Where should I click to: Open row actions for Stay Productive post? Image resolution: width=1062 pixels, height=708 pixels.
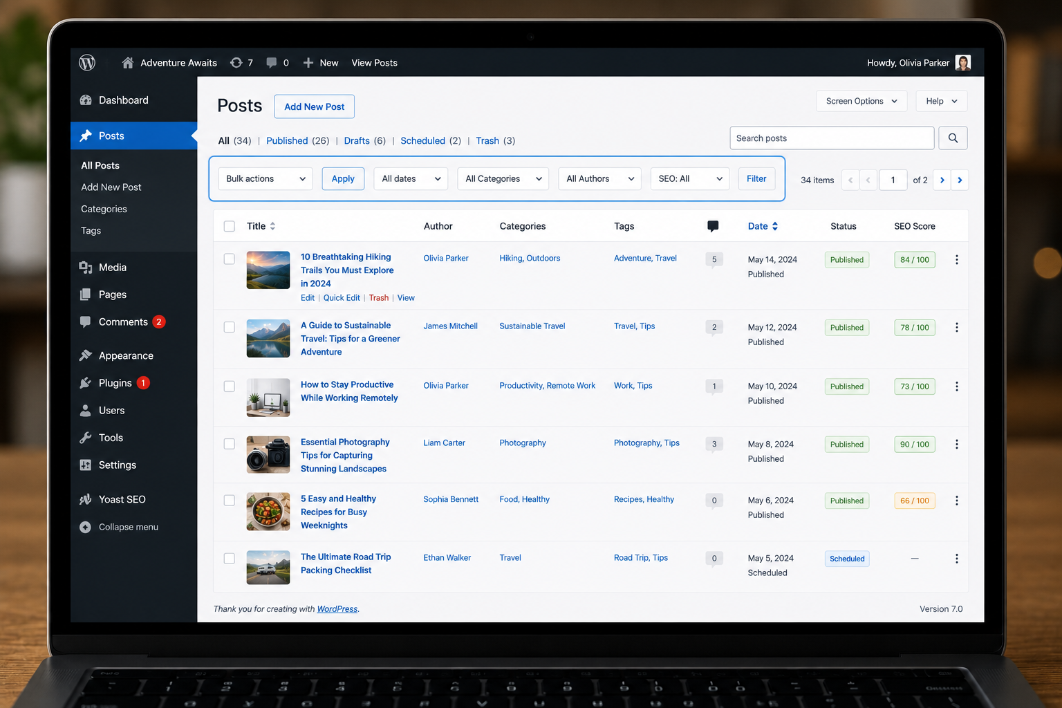[x=957, y=386]
